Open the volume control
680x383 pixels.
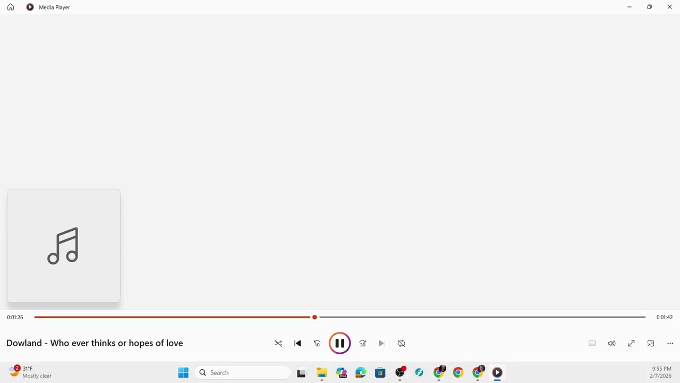coord(612,344)
